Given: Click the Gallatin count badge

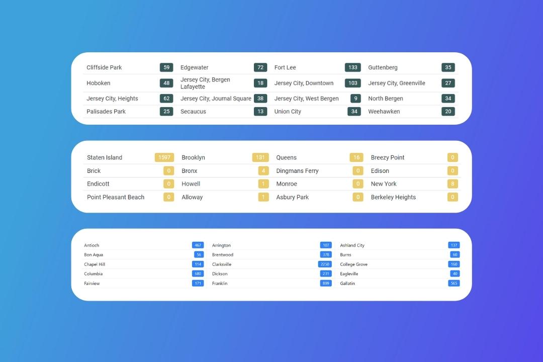Looking at the screenshot, I should tap(454, 284).
